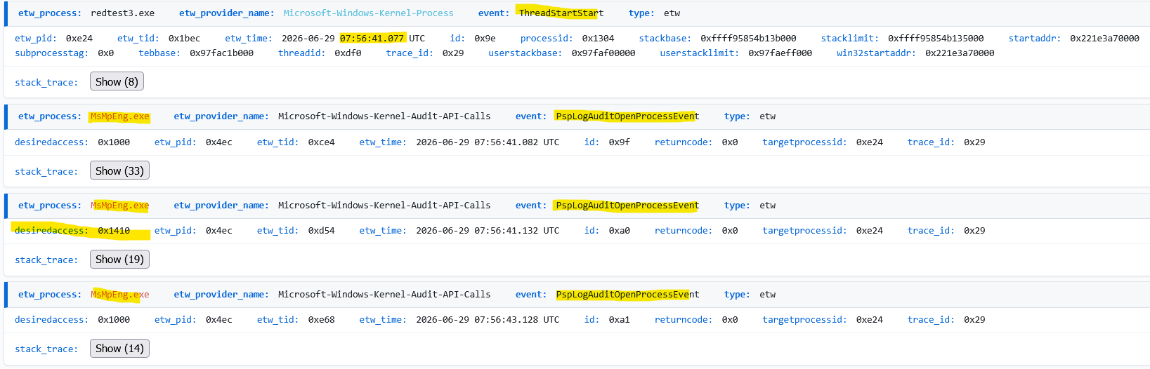
Task: Click the win32startaddr field label
Action: coord(876,53)
